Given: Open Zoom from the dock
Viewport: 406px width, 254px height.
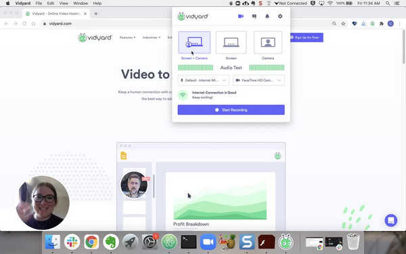Looking at the screenshot, I should pos(208,242).
